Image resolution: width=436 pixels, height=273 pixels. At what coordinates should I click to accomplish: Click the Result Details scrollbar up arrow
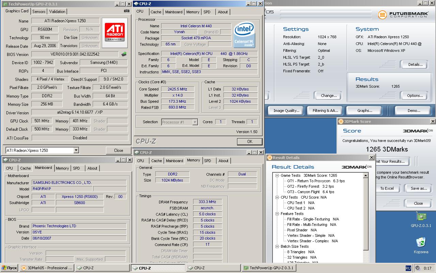click(366, 175)
